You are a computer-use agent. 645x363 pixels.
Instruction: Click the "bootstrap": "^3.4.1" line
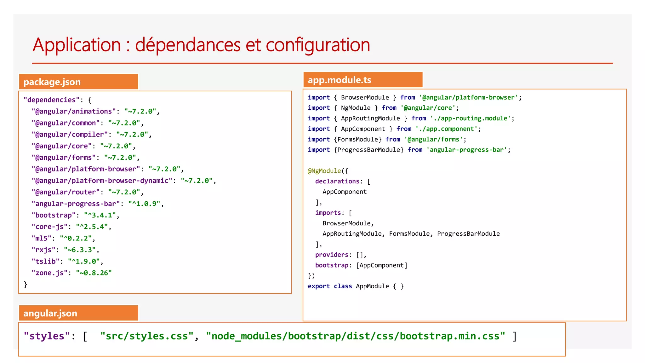(x=76, y=215)
